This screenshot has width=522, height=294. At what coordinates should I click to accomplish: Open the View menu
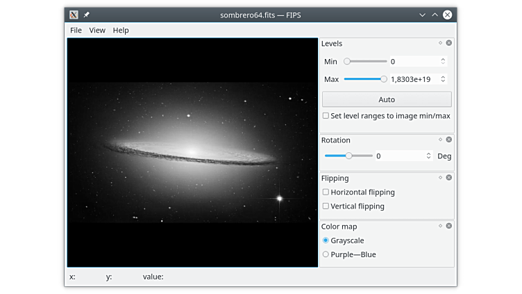(x=97, y=31)
